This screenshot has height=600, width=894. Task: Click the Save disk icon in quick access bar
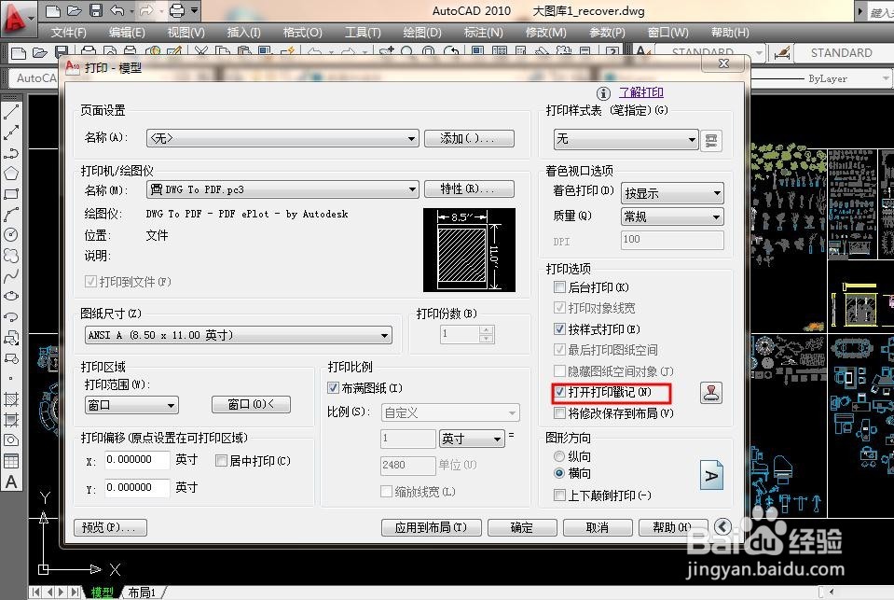click(96, 11)
